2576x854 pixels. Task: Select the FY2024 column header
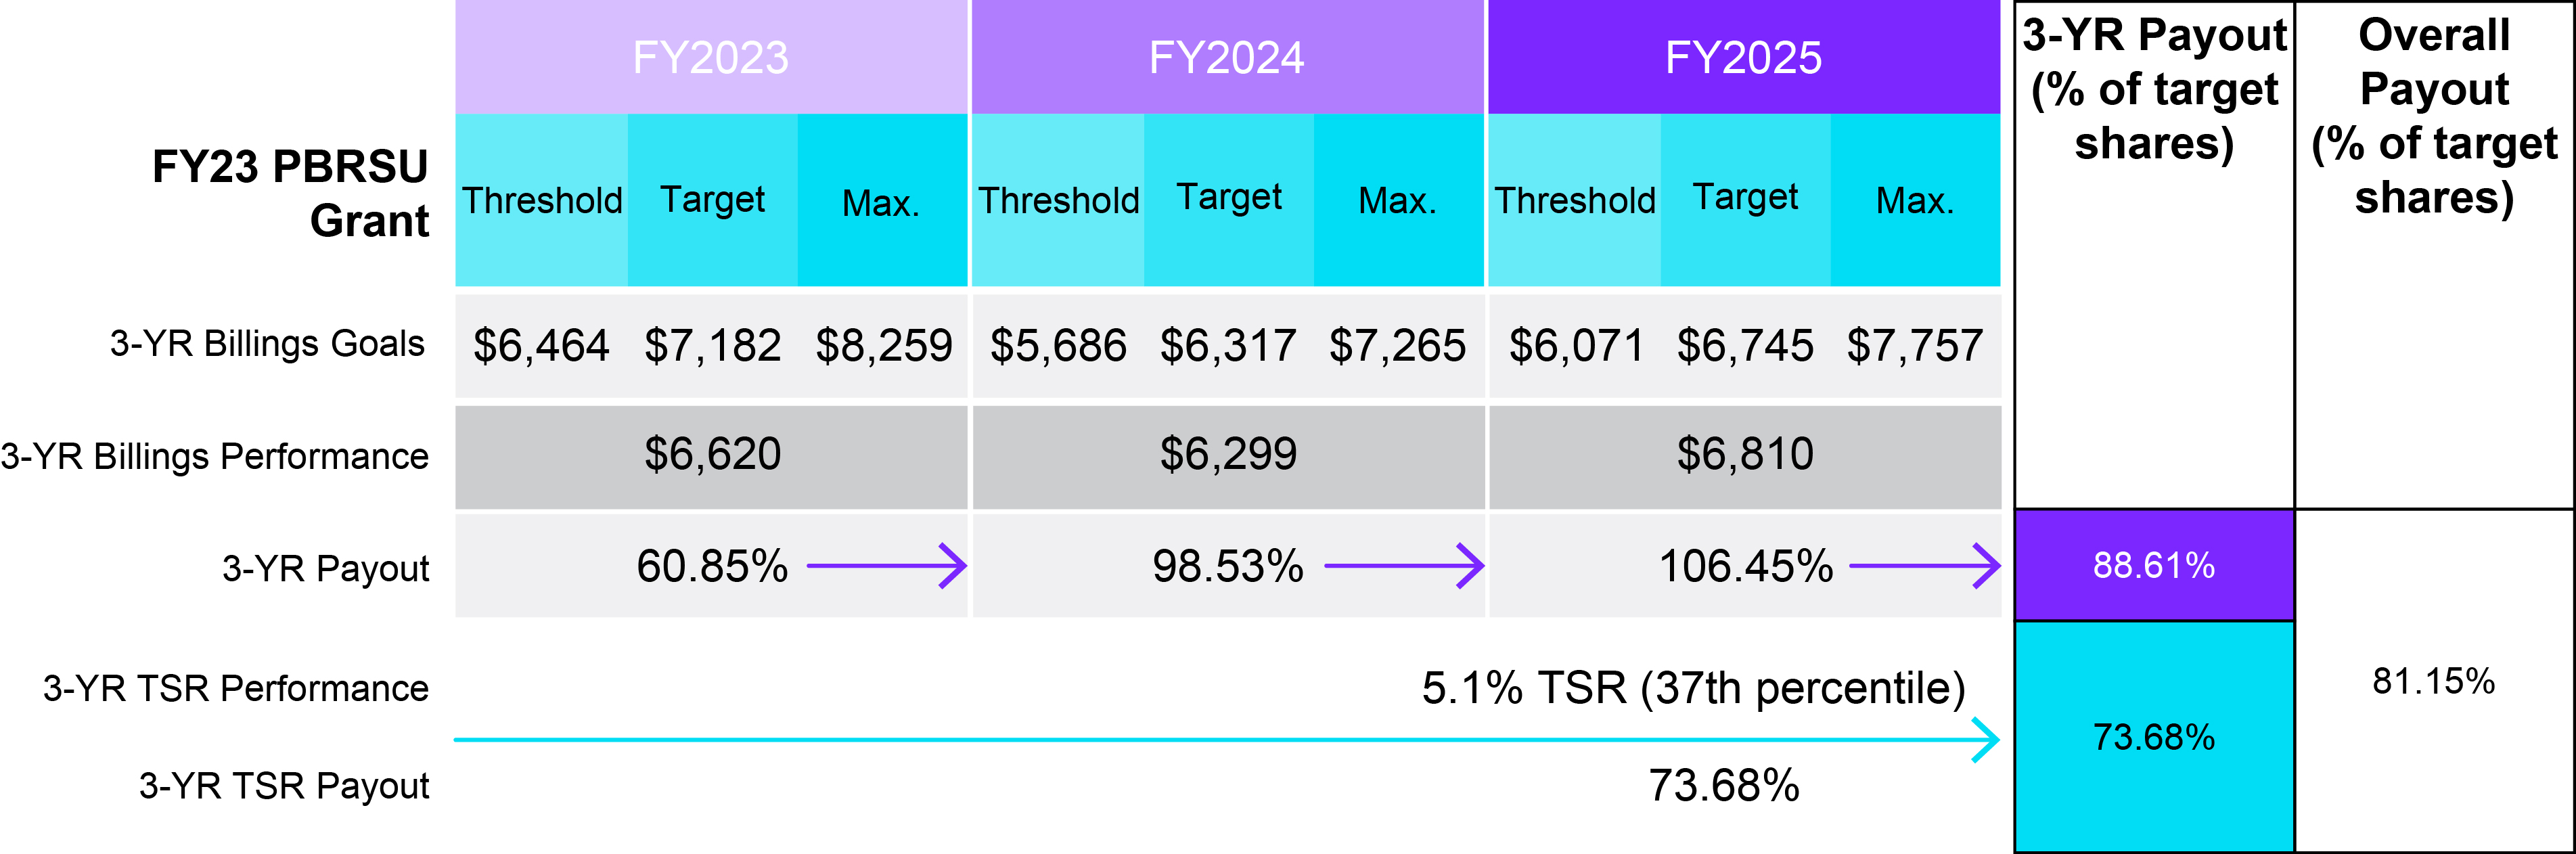point(1227,58)
